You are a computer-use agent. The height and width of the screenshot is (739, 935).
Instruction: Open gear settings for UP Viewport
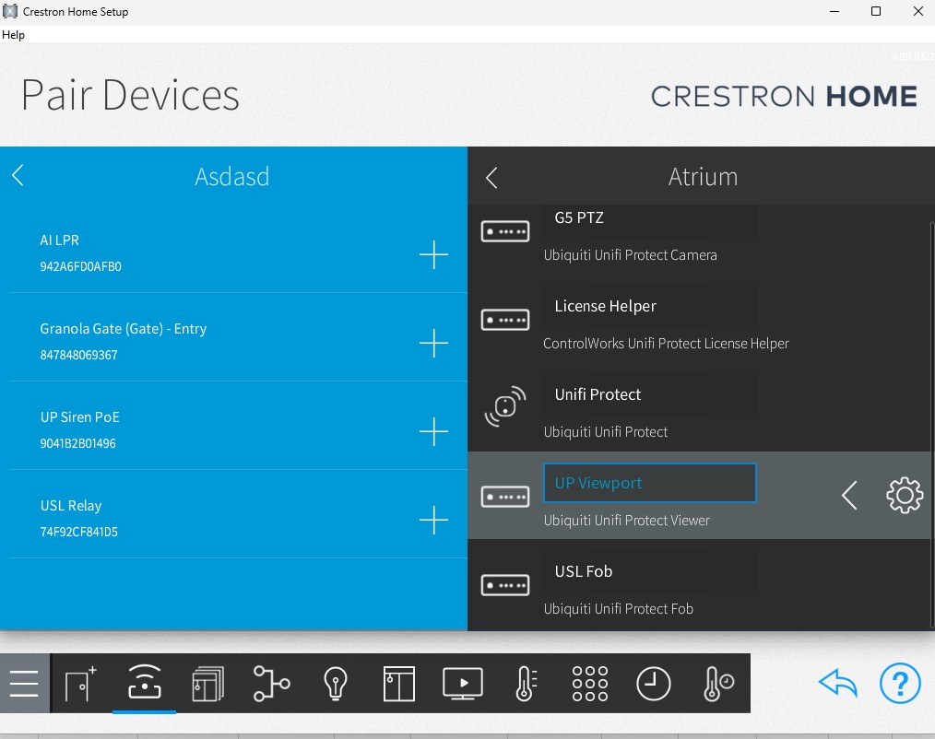[905, 495]
